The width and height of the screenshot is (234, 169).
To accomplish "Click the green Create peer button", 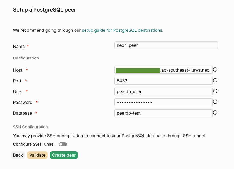I will pyautogui.click(x=64, y=155).
